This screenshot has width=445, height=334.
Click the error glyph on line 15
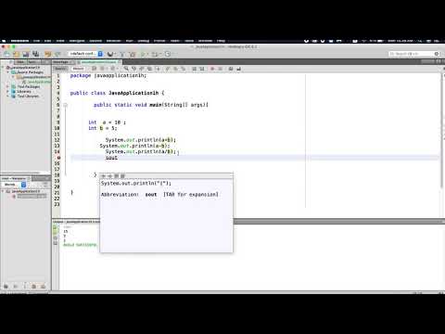click(58, 158)
